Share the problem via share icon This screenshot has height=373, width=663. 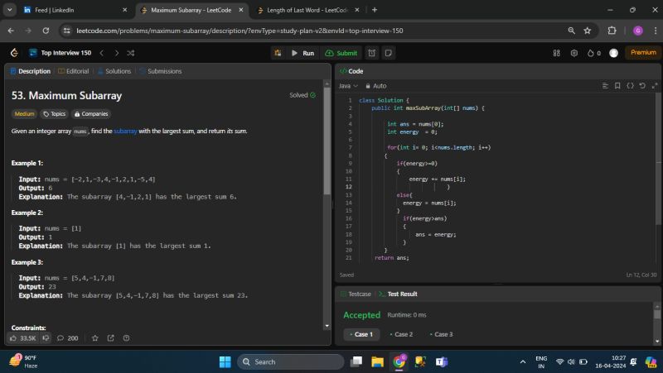tap(111, 338)
